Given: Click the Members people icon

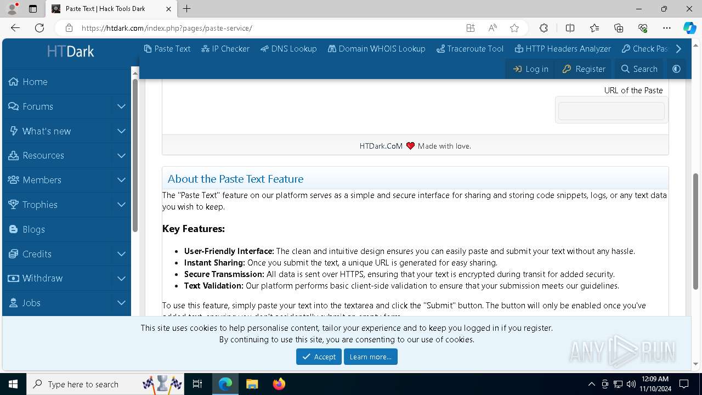Looking at the screenshot, I should coord(13,180).
